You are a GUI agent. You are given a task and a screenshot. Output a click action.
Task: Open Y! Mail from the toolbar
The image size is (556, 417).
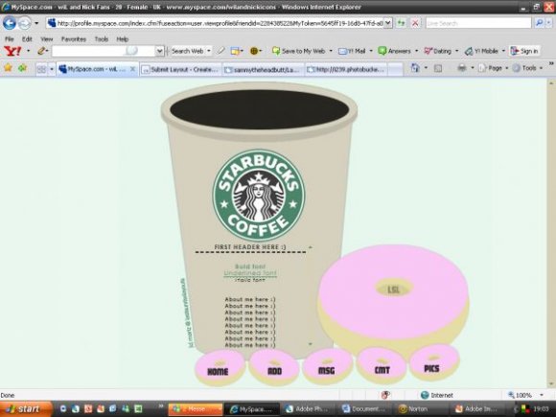[352, 51]
